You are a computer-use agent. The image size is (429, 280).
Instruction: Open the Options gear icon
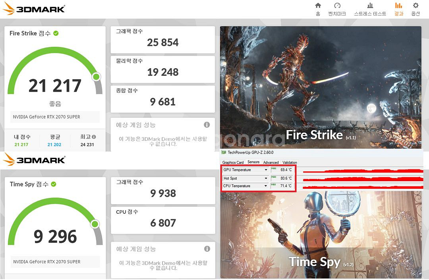(415, 6)
